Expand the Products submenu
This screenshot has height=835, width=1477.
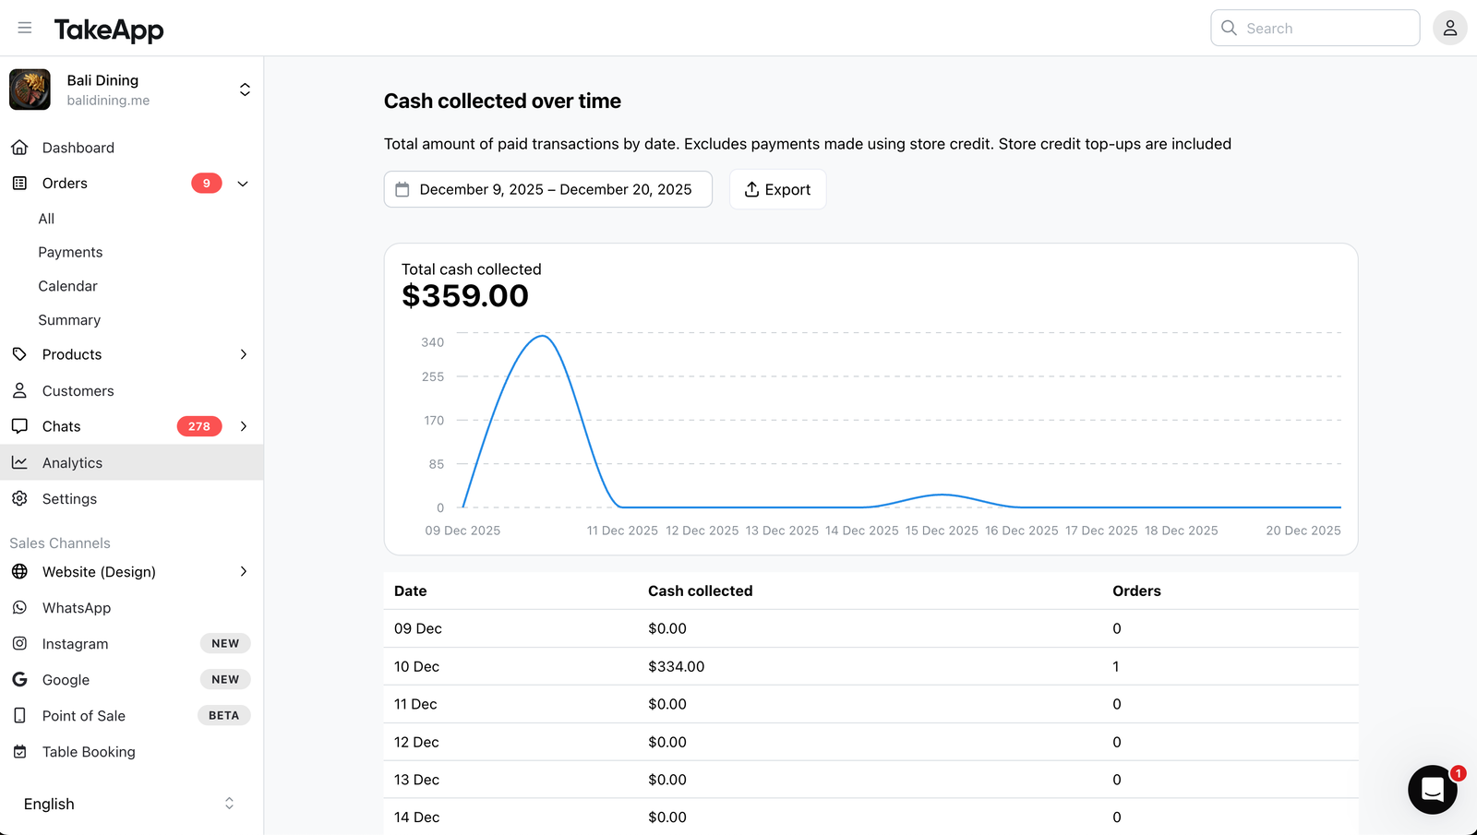click(244, 354)
